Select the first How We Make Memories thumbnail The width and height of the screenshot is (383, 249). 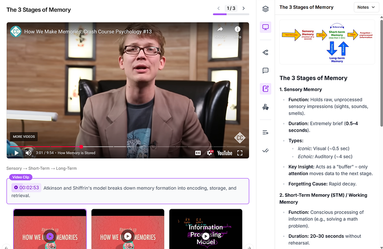point(50,229)
